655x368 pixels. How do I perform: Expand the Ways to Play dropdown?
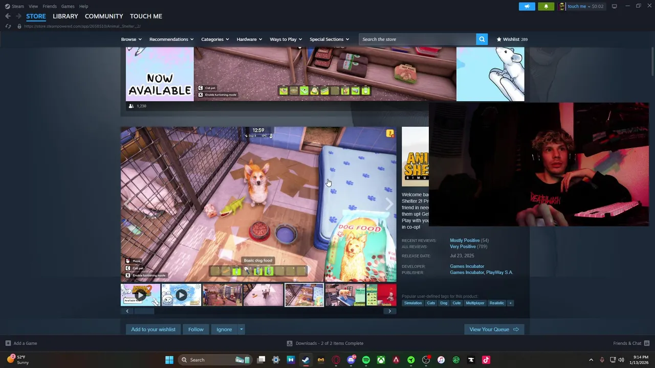tap(286, 39)
